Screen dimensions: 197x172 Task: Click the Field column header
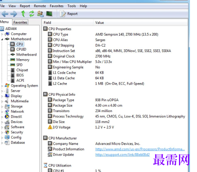click(x=68, y=23)
